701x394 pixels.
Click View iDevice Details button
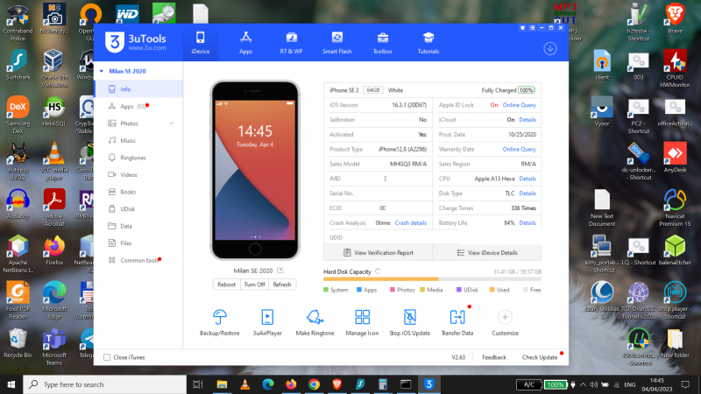[487, 253]
